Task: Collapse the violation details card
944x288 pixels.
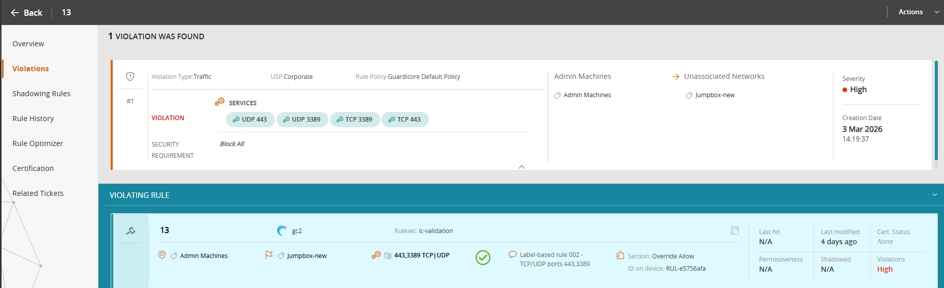Action: tap(521, 167)
